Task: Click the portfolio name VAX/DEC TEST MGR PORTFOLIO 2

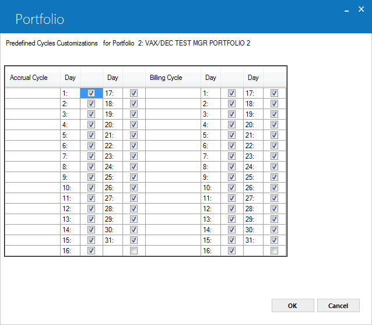Action: [198, 43]
